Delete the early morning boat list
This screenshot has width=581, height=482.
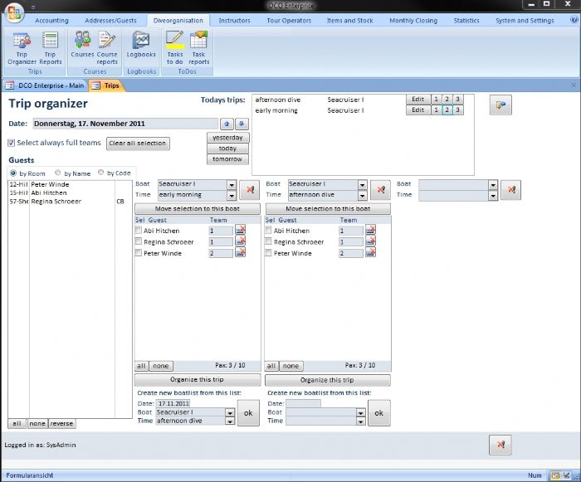click(x=250, y=190)
